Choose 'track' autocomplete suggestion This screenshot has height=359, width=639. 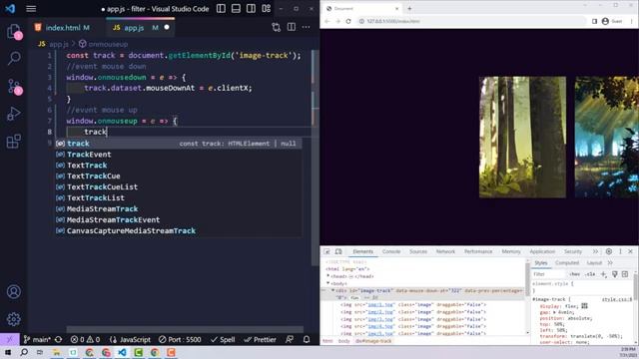click(x=179, y=144)
